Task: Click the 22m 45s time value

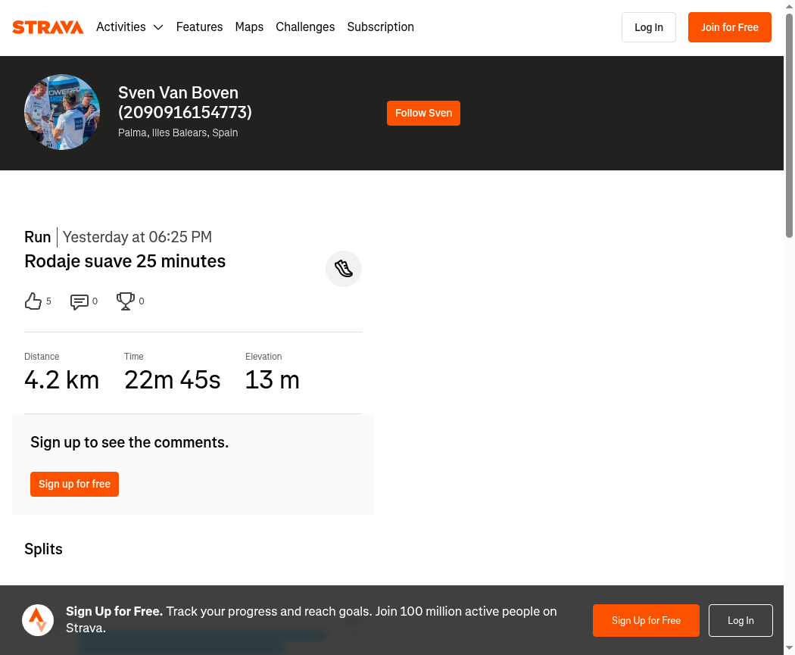Action: click(173, 379)
